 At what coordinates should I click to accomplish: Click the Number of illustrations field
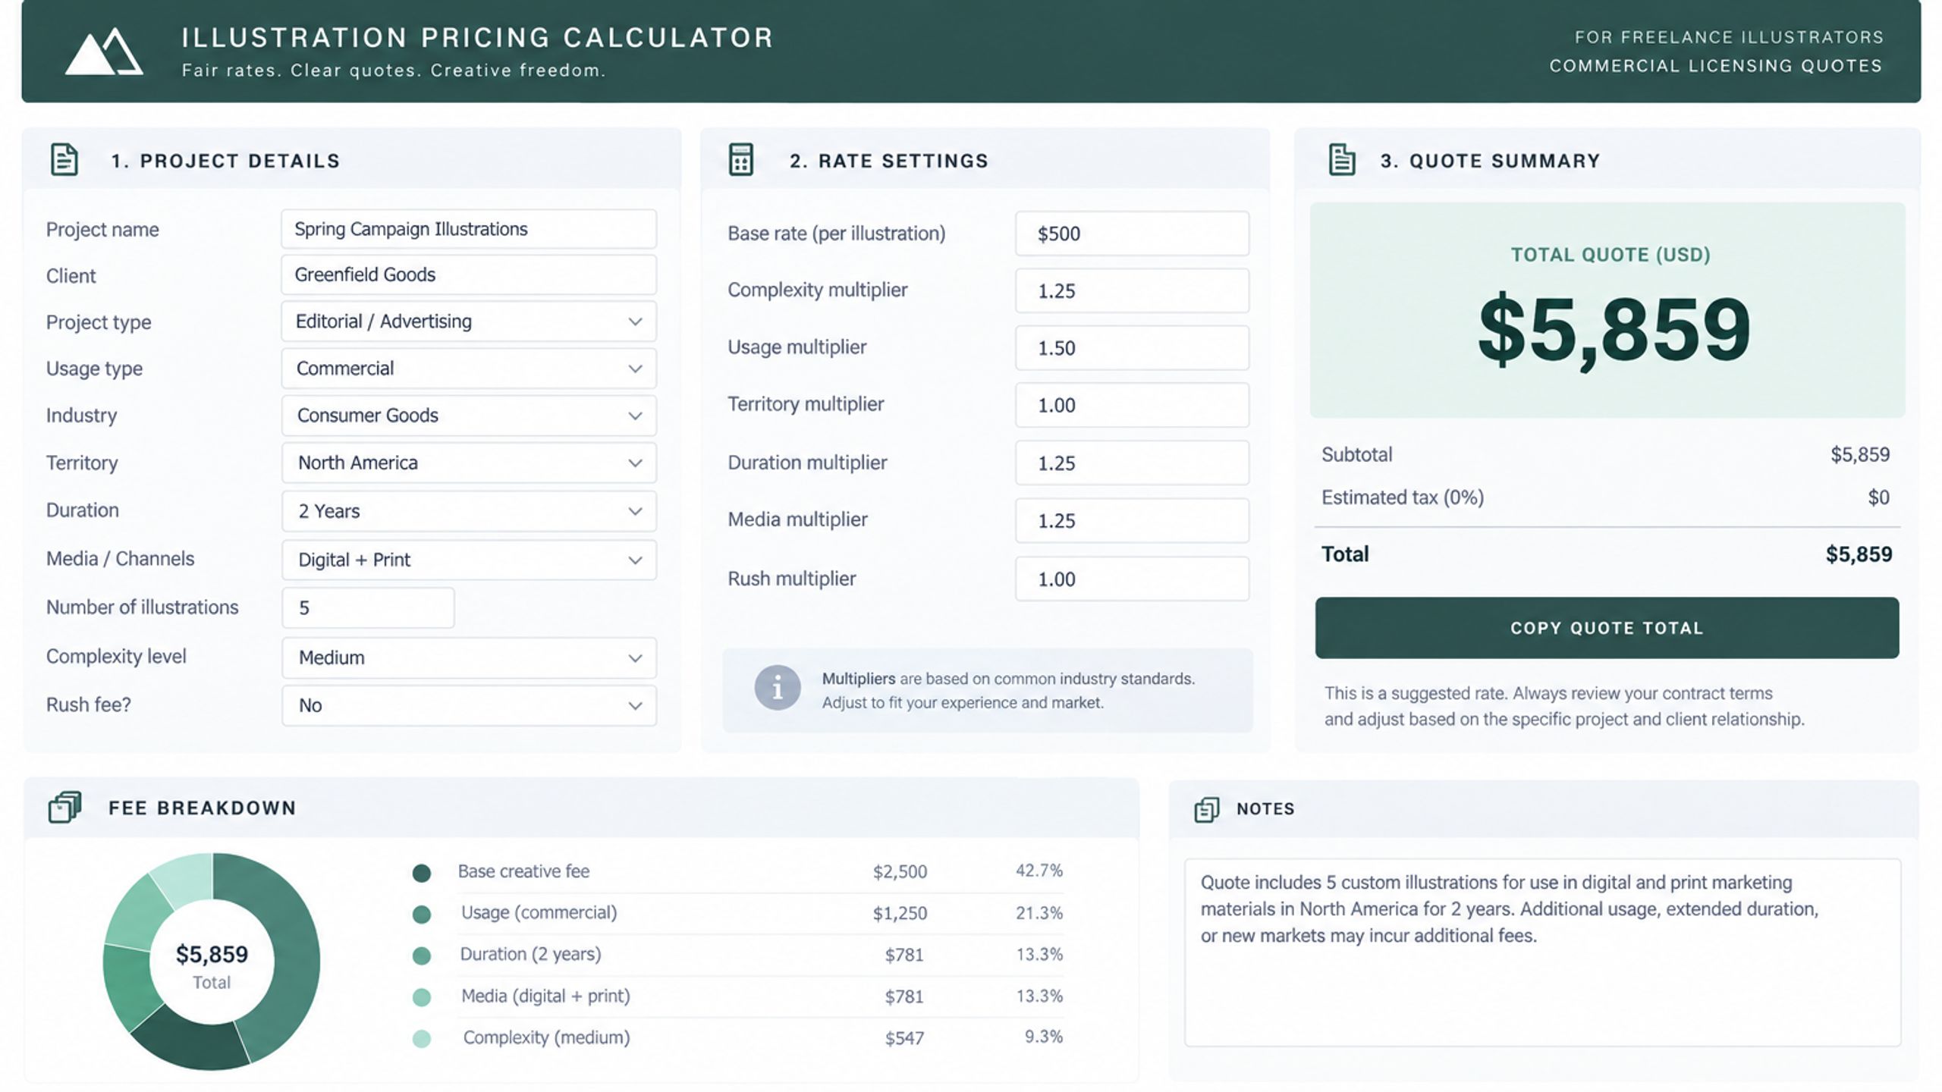click(x=368, y=608)
